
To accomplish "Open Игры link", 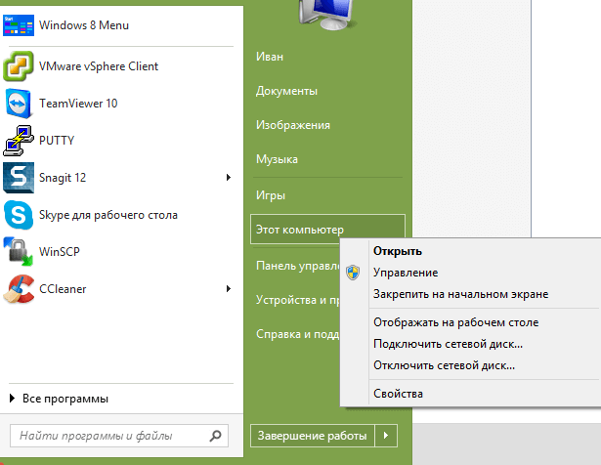I will (271, 195).
